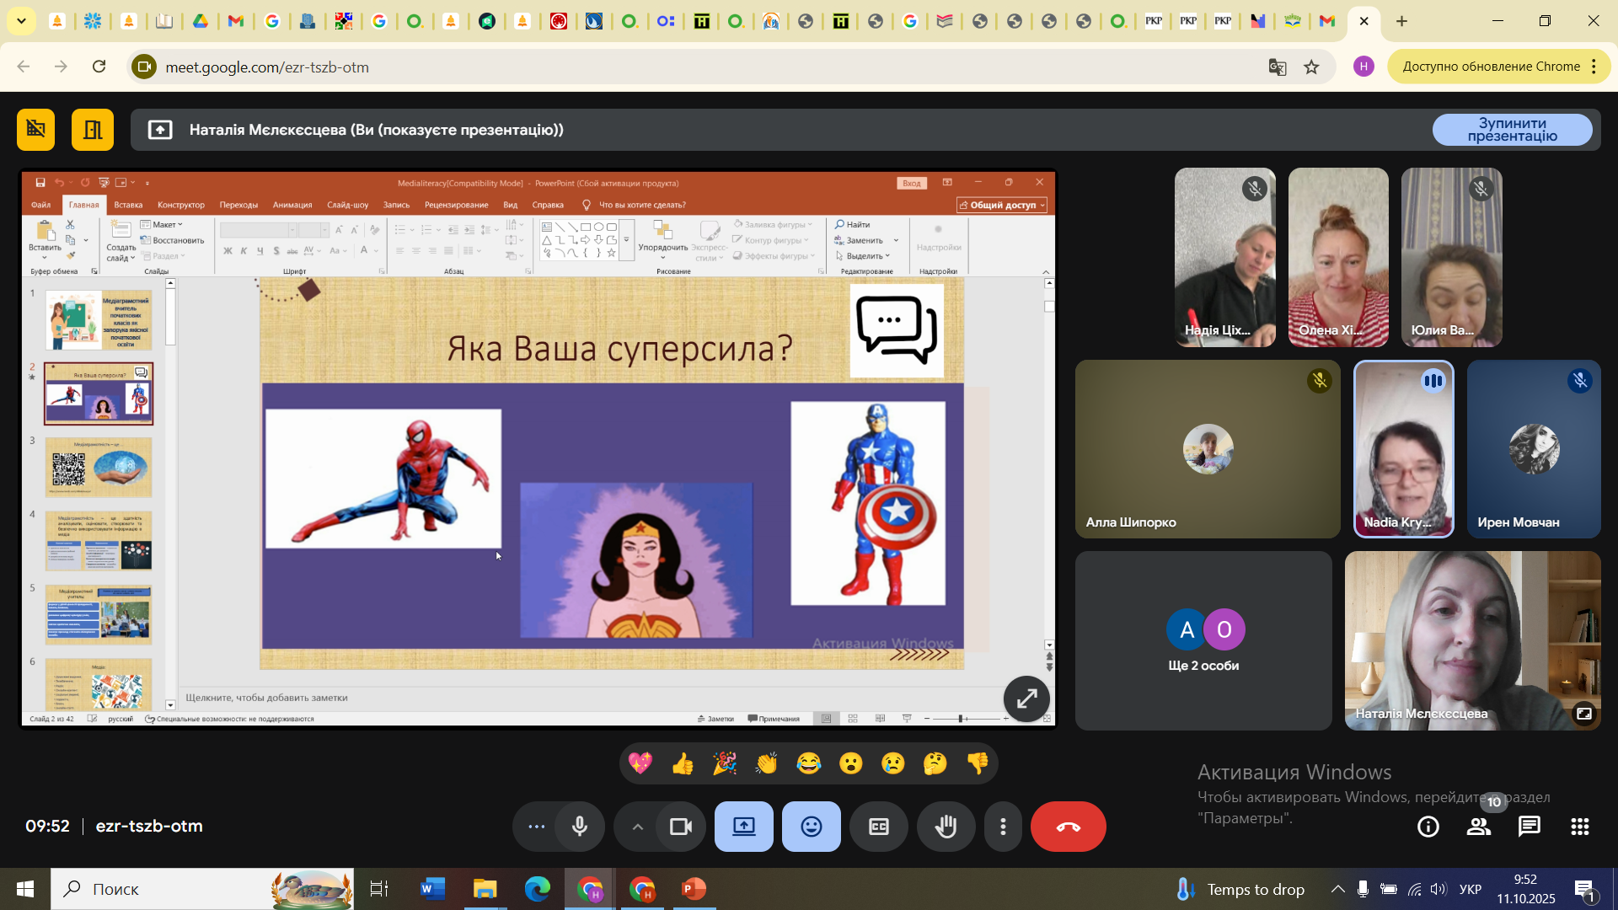Open the meeting details info icon
This screenshot has height=910, width=1618.
click(1428, 827)
